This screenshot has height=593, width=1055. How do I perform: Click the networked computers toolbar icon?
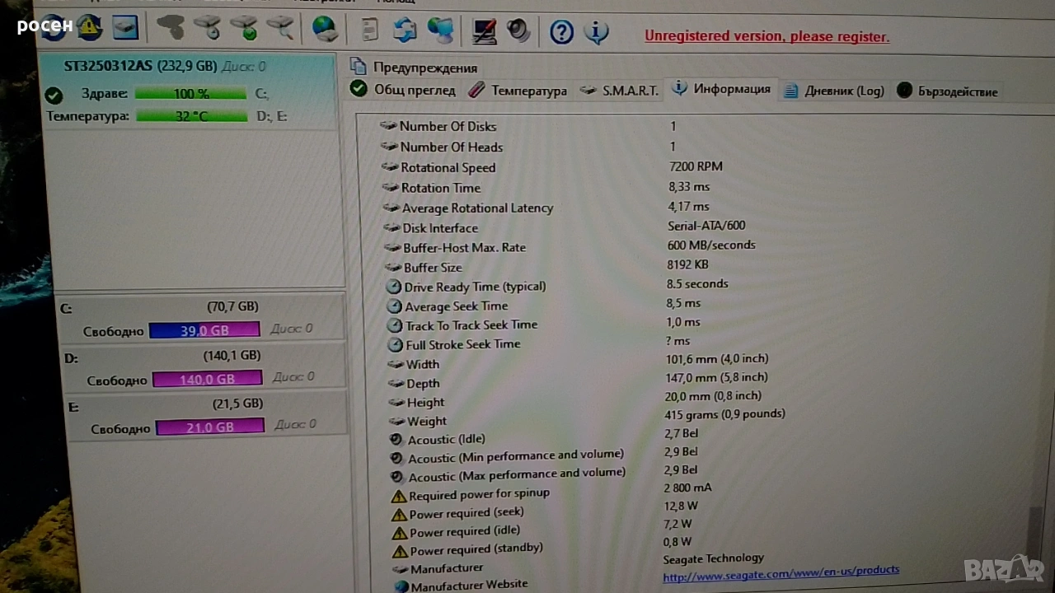(x=441, y=30)
